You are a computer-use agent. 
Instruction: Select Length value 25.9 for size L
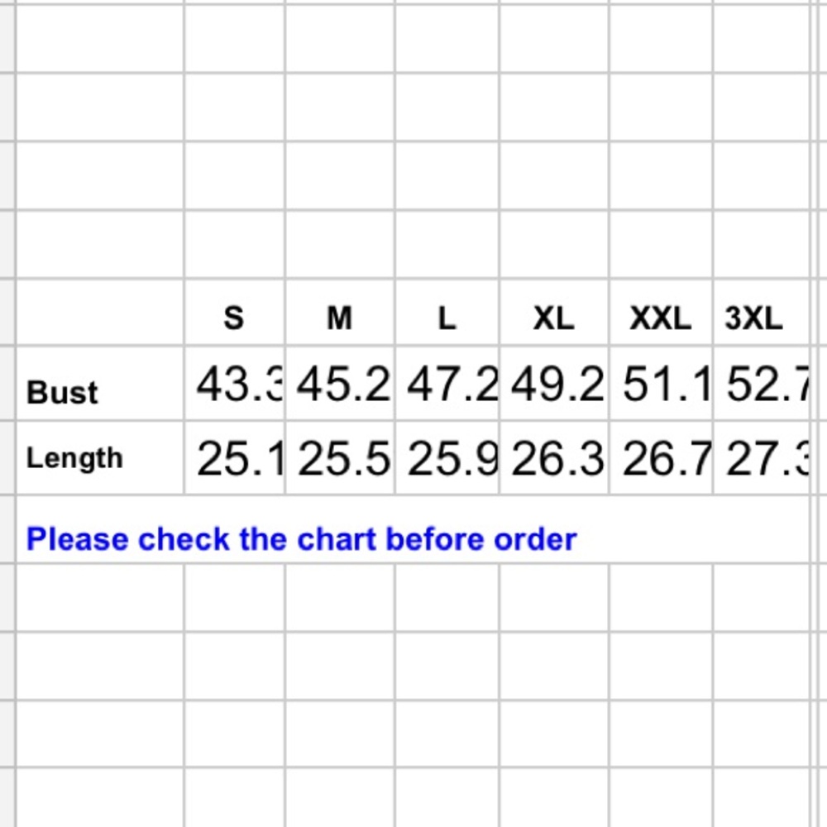pos(451,459)
